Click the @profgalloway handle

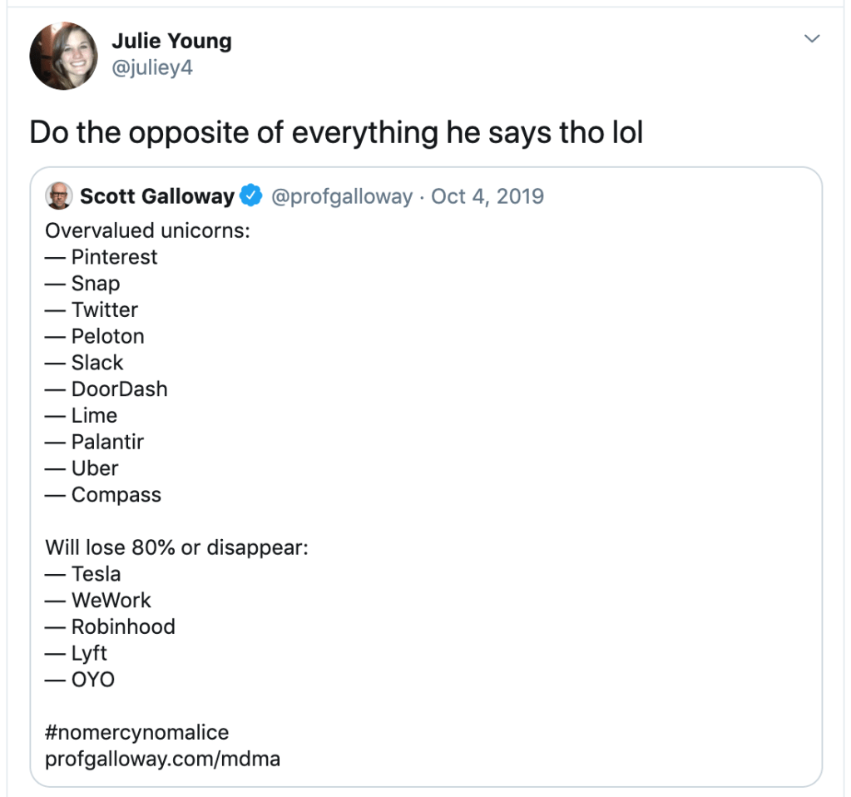(341, 196)
